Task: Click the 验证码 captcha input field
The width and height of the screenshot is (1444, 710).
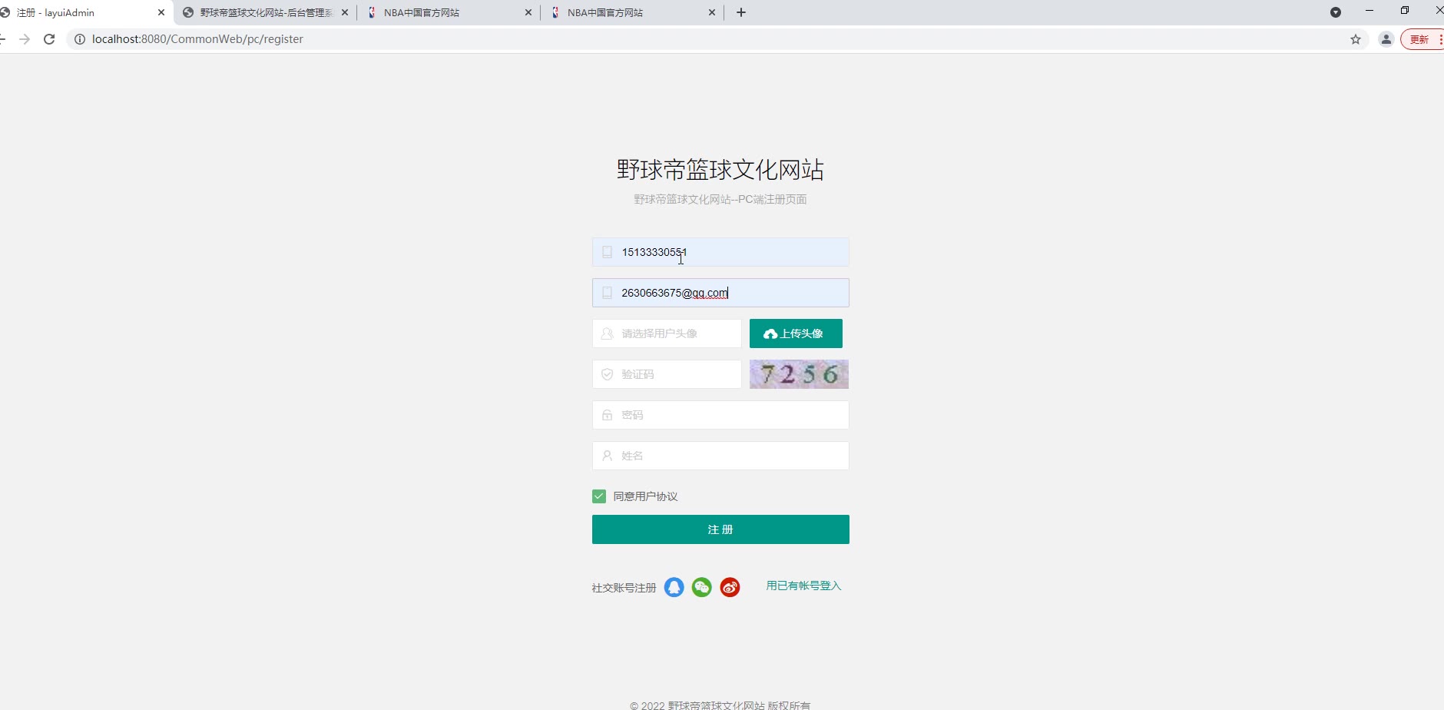Action: pos(667,374)
